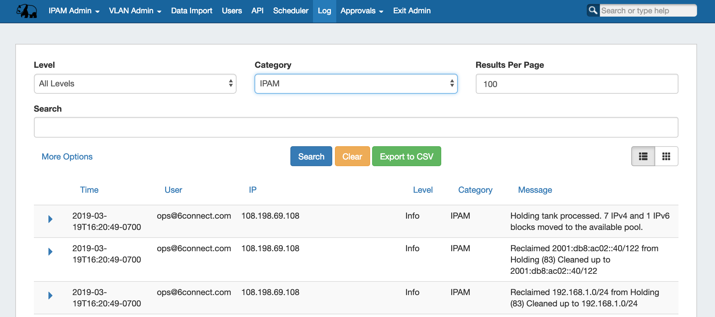Click the magnifying glass search icon

593,11
